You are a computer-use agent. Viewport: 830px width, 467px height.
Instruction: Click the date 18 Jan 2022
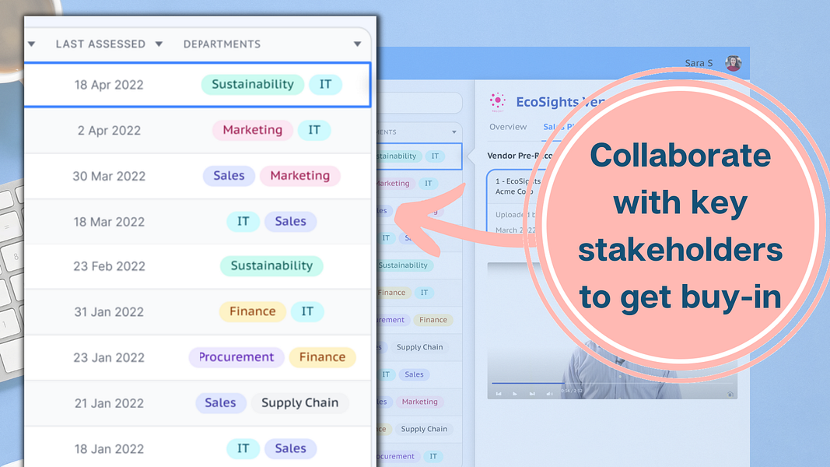point(108,449)
